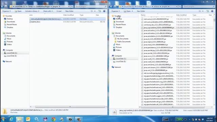Image resolution: width=217 pixels, height=122 pixels.
Task: Click signal strength icon in system tray
Action: [165, 119]
